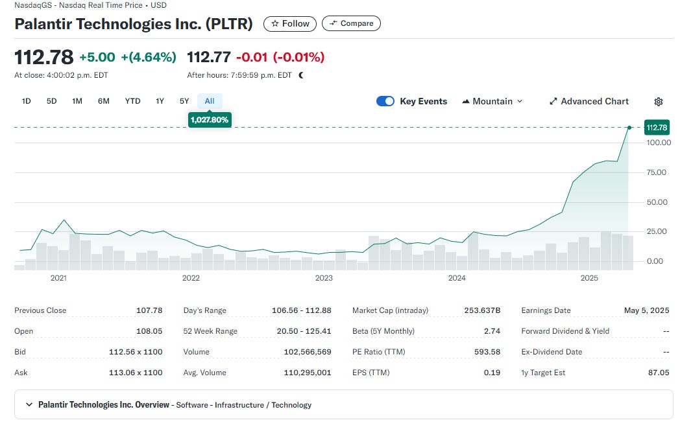
Task: Select the 1Y time range
Action: [x=160, y=101]
